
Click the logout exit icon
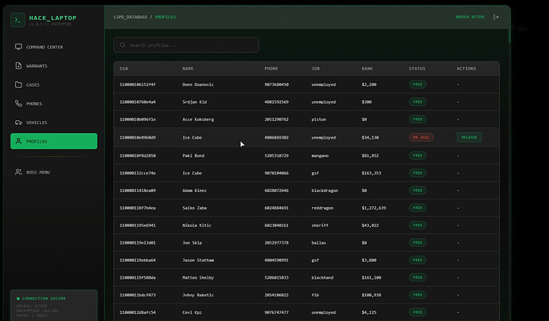496,17
